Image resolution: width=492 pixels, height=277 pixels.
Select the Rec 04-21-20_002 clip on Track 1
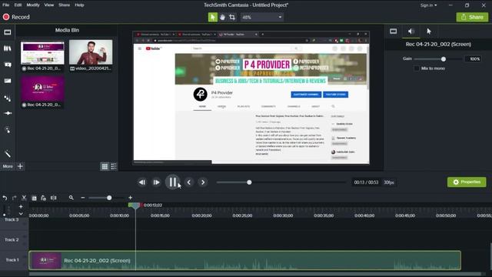coord(244,260)
